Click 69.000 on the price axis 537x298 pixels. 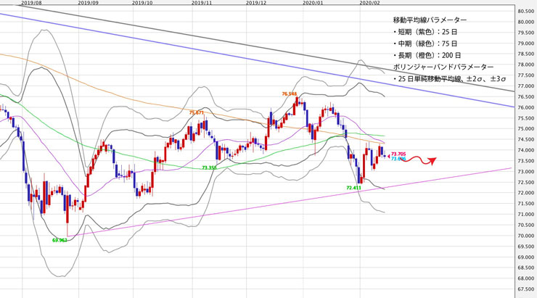tap(526, 257)
